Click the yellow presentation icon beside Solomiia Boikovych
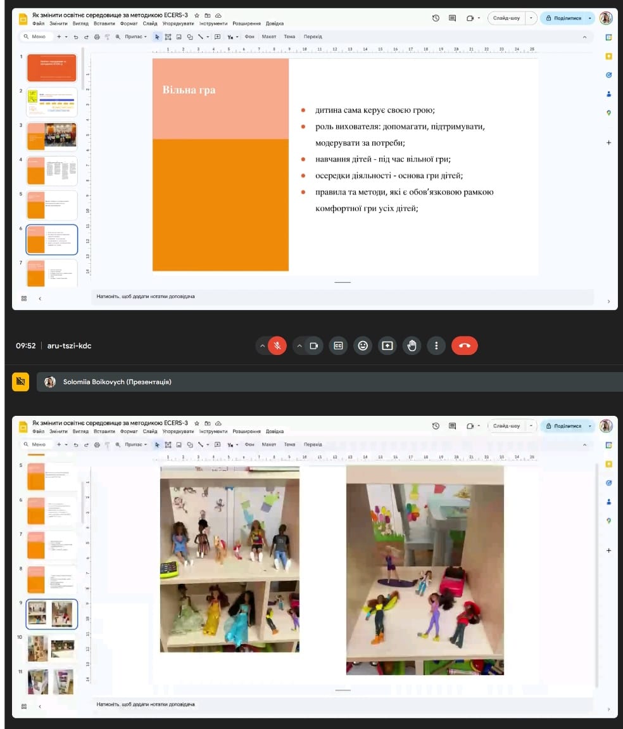623x729 pixels. pyautogui.click(x=20, y=382)
